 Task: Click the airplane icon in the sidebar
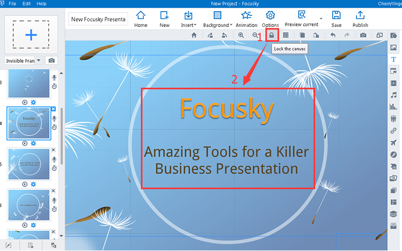click(394, 143)
